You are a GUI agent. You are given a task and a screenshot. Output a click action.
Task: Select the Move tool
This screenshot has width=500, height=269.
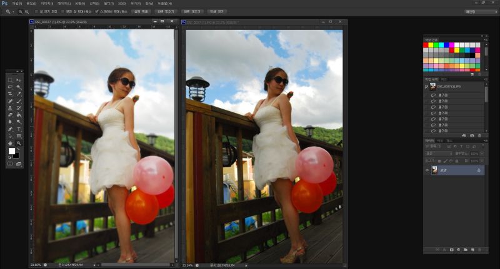[19, 80]
